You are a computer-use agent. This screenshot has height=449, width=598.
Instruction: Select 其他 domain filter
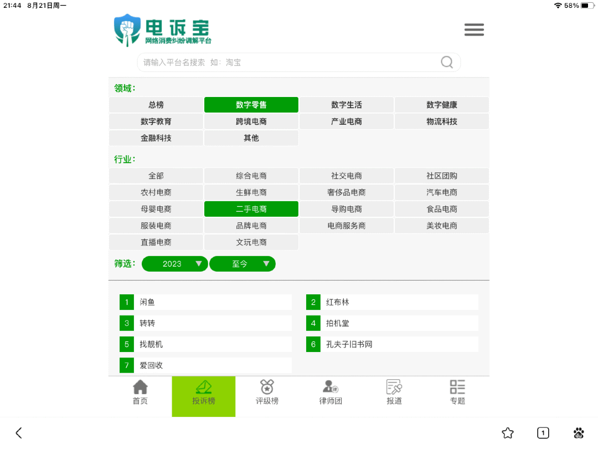pyautogui.click(x=251, y=138)
